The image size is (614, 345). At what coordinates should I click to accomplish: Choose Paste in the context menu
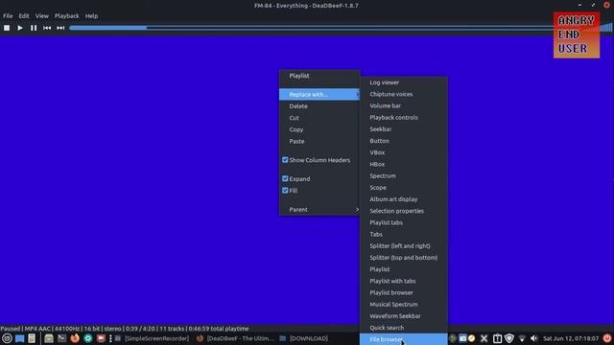[x=319, y=141]
